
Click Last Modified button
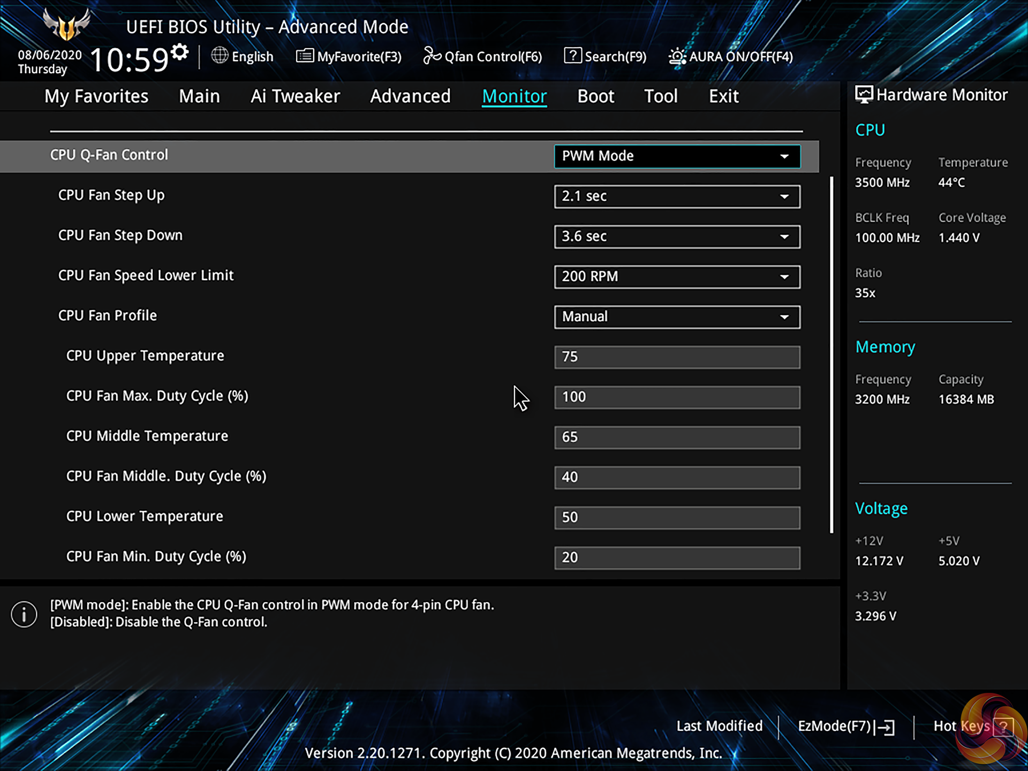[719, 726]
